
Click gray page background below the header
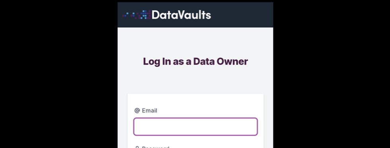pyautogui.click(x=195, y=40)
